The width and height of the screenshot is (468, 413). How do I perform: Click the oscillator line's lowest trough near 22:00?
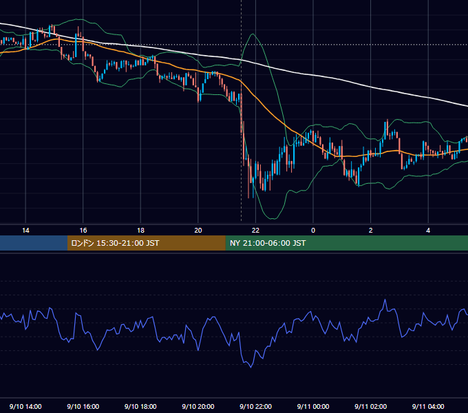point(251,367)
